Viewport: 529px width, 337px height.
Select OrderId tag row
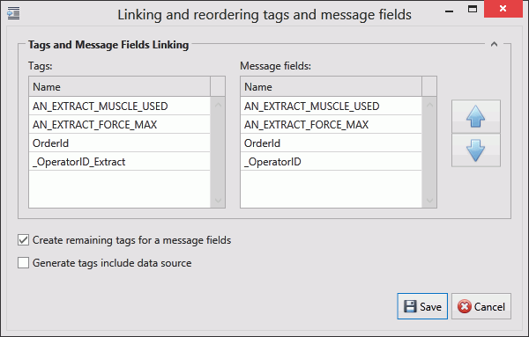click(119, 143)
